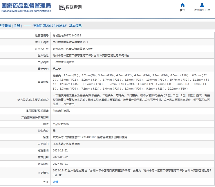Click the 批准日期 row label
This screenshot has height=187, width=215.
pyautogui.click(x=43, y=151)
